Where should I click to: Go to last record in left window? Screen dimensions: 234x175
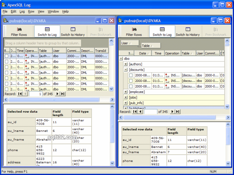[63, 94]
